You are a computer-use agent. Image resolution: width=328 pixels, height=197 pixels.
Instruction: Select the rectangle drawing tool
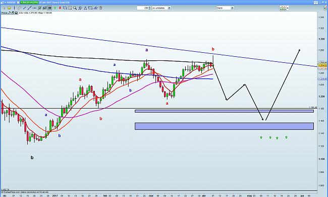90,8
